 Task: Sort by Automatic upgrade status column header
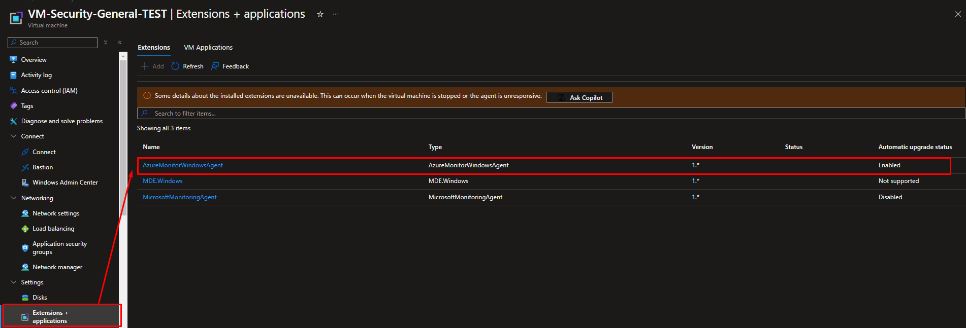coord(915,147)
